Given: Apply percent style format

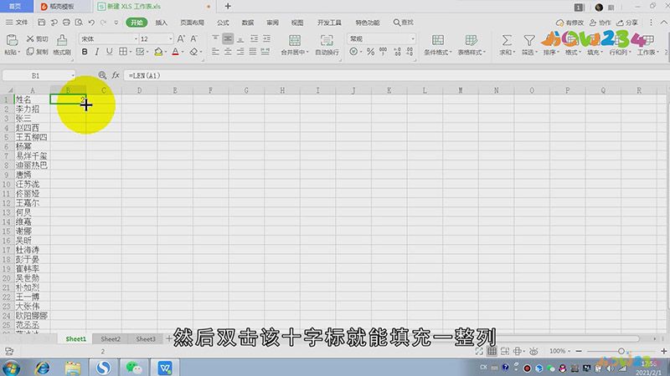Looking at the screenshot, I should 370,52.
